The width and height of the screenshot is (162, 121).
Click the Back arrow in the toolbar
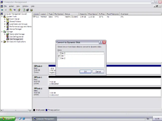pos(2,10)
